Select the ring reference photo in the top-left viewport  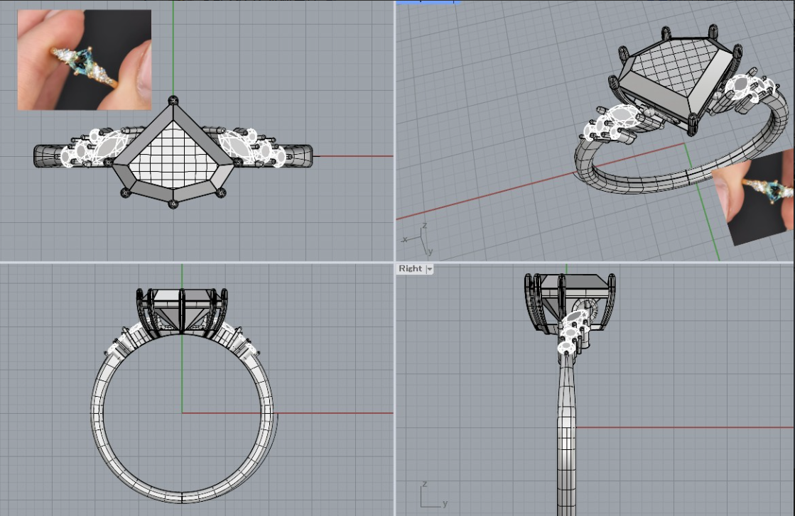tap(84, 60)
